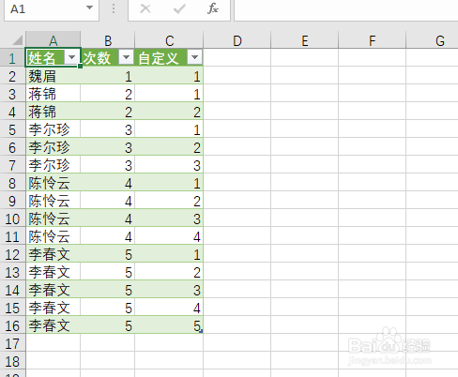458x377 pixels.
Task: Select column E header
Action: point(305,40)
